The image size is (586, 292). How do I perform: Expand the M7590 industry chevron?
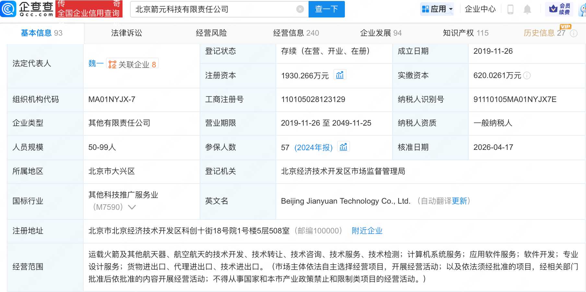(132, 207)
